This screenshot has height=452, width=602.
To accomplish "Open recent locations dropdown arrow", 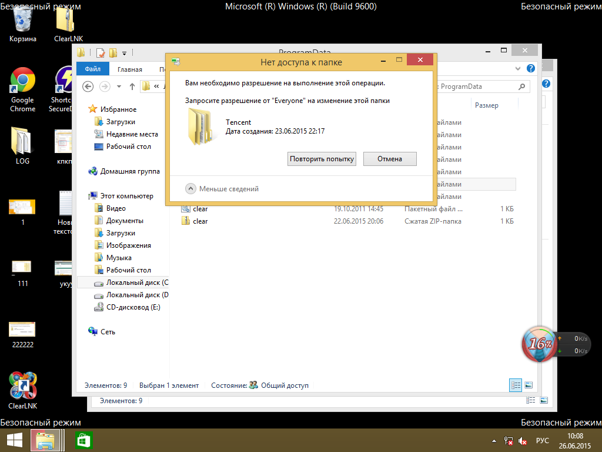I will tap(119, 87).
